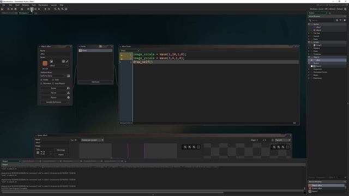
Task: Click the Output panel horizontal scrollbar
Action: 112,193
